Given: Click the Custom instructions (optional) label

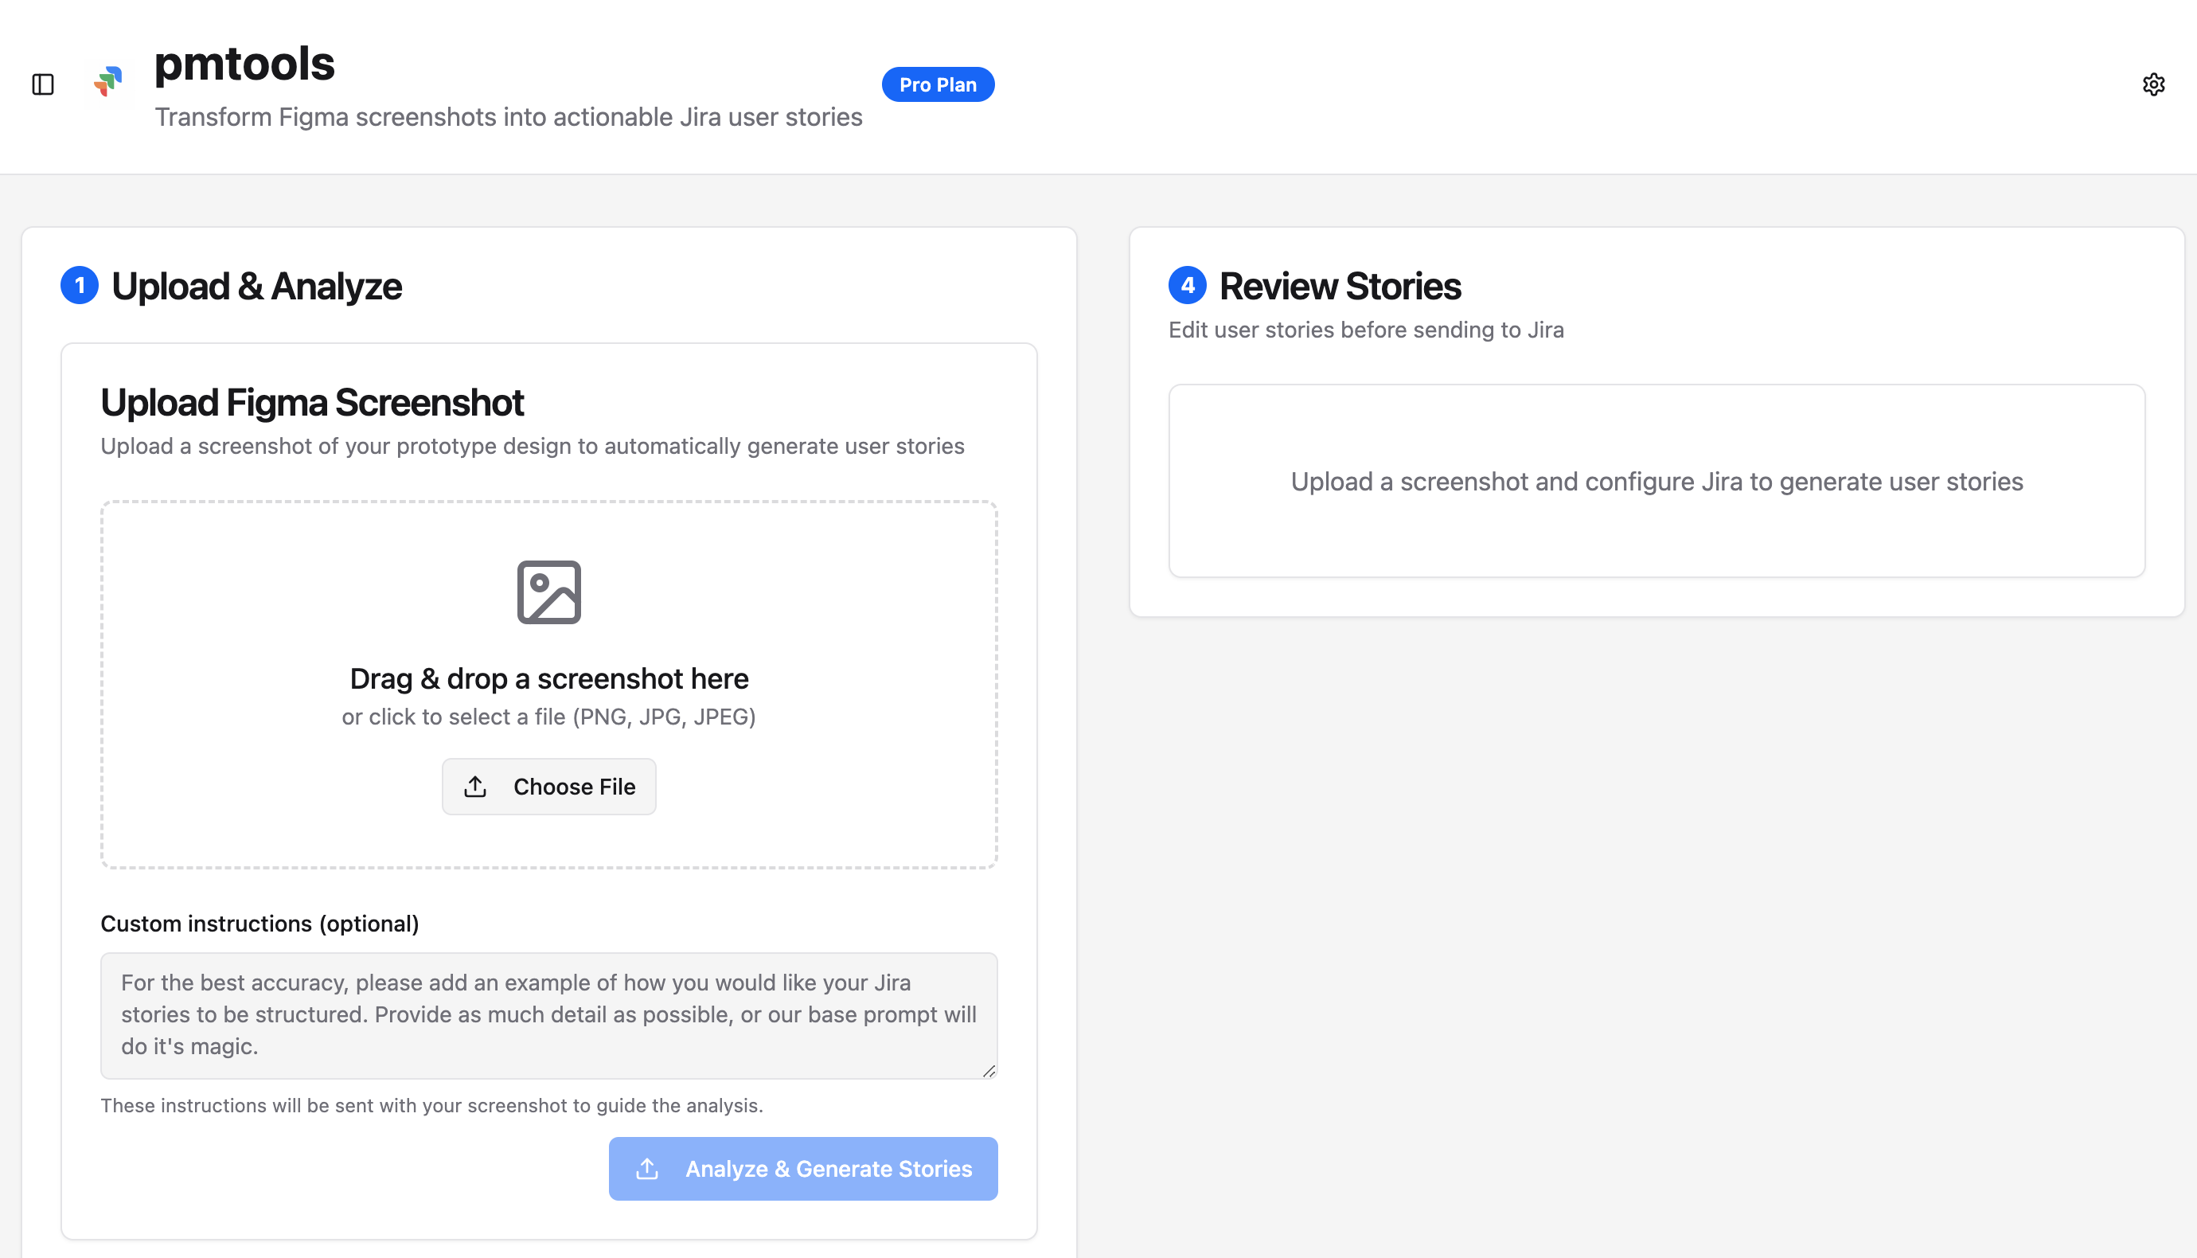Looking at the screenshot, I should click(x=259, y=924).
